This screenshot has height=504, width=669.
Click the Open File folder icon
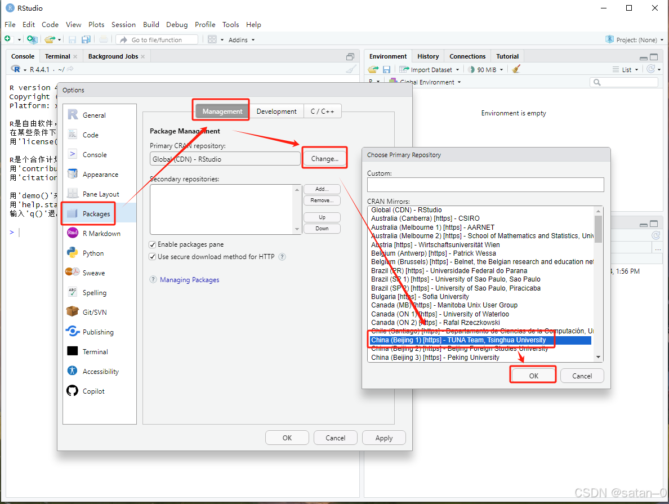coord(50,39)
